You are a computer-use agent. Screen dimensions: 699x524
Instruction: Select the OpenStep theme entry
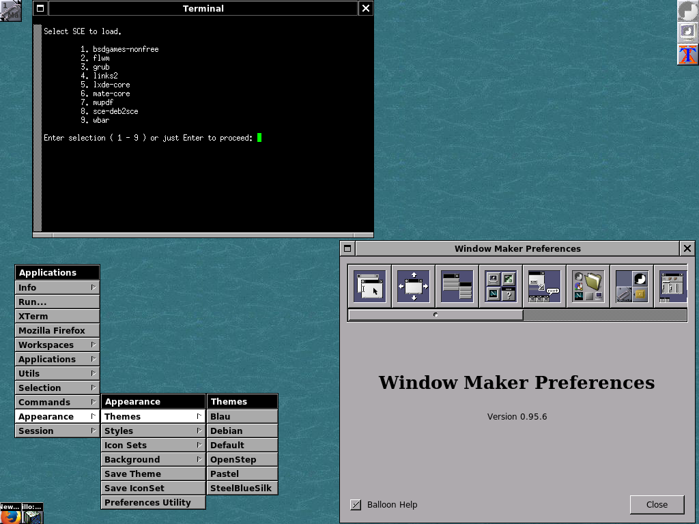coord(242,459)
